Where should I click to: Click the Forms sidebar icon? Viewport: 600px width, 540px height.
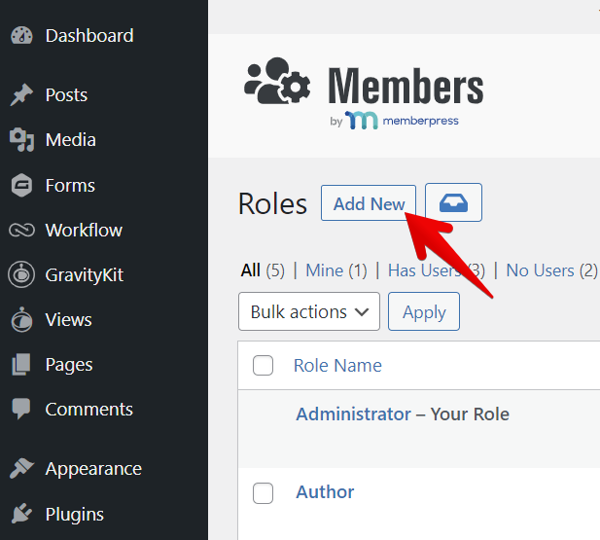point(21,185)
